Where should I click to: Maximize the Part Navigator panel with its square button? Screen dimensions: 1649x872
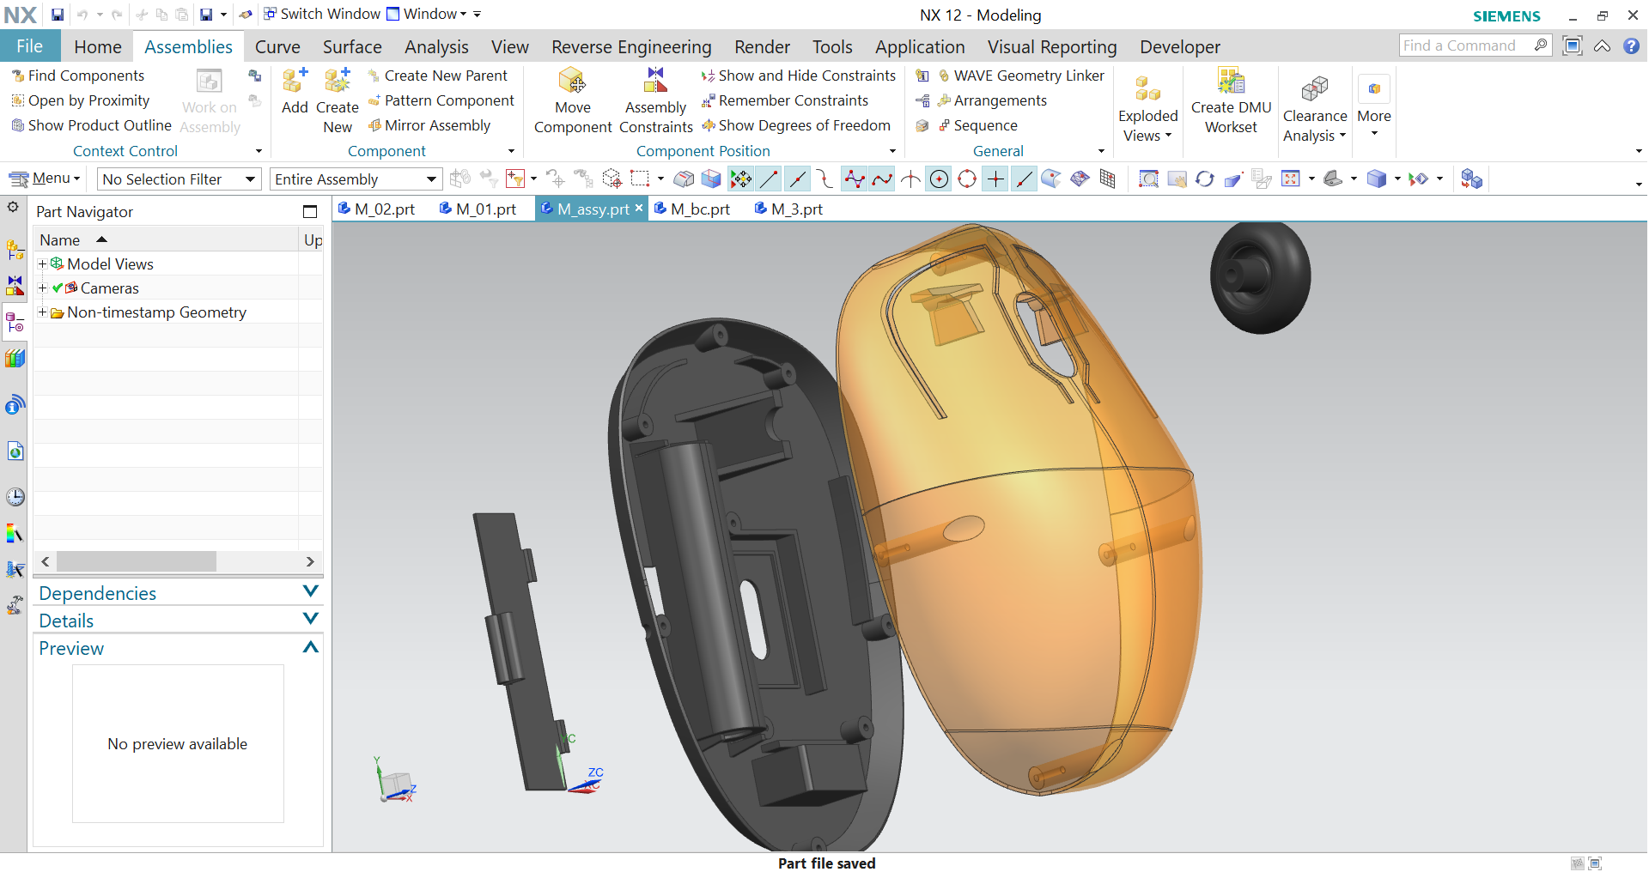(310, 211)
